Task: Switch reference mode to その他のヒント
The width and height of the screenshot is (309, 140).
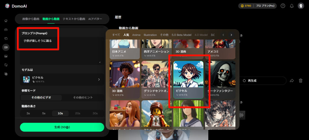Action: (x=83, y=98)
